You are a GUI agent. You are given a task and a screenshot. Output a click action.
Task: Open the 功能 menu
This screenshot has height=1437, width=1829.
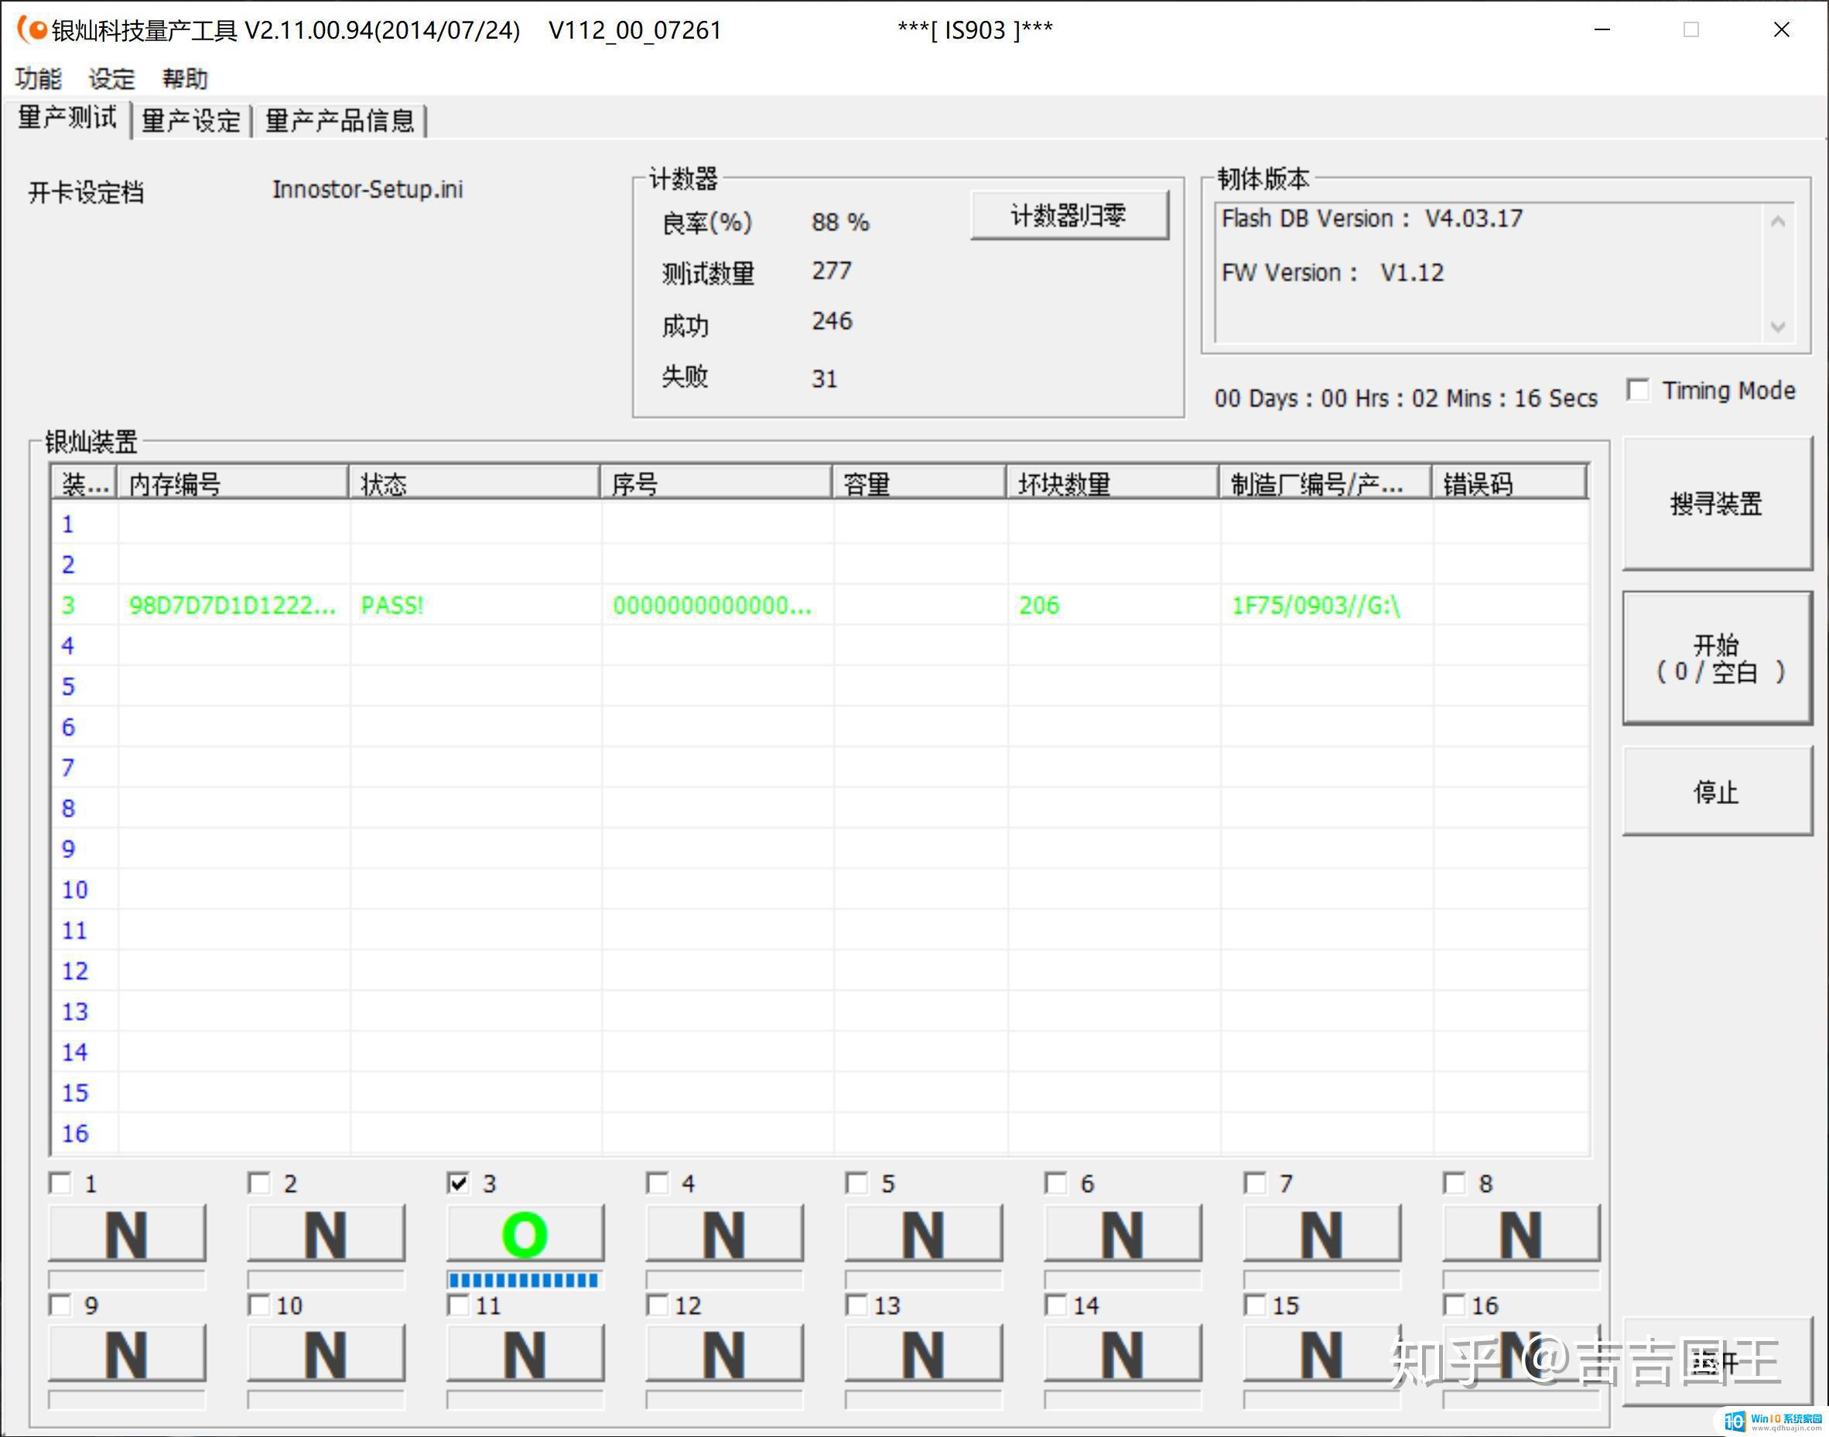pos(39,79)
